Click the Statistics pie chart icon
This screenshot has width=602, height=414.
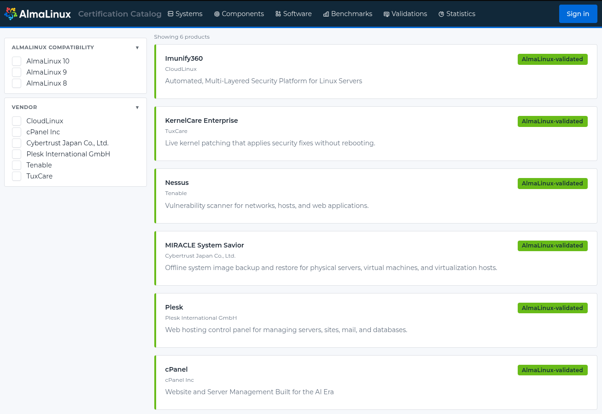pyautogui.click(x=441, y=14)
